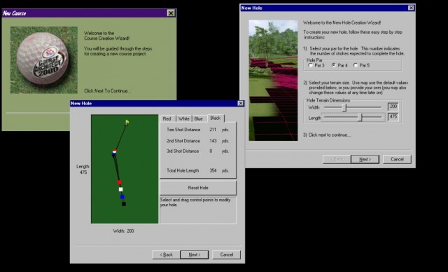Screen dimensions: 448x272
Task: Click the terrain Length slider handle
Action: 360,117
